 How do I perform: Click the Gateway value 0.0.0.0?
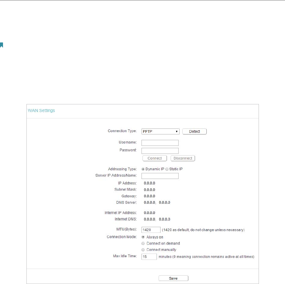click(x=150, y=196)
